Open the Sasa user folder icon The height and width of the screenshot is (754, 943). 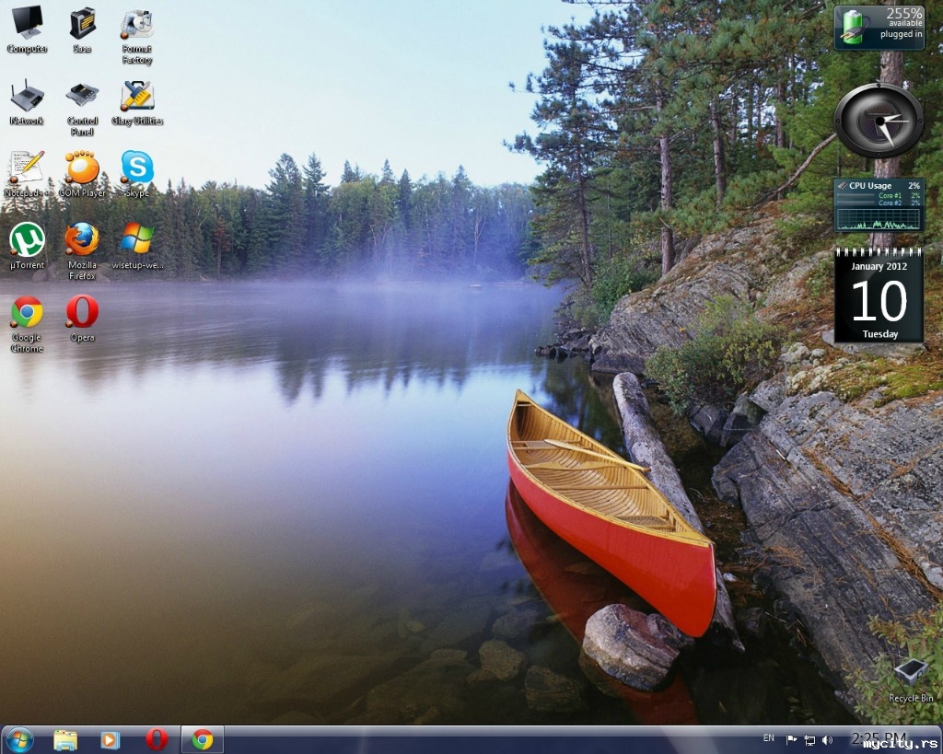click(82, 29)
